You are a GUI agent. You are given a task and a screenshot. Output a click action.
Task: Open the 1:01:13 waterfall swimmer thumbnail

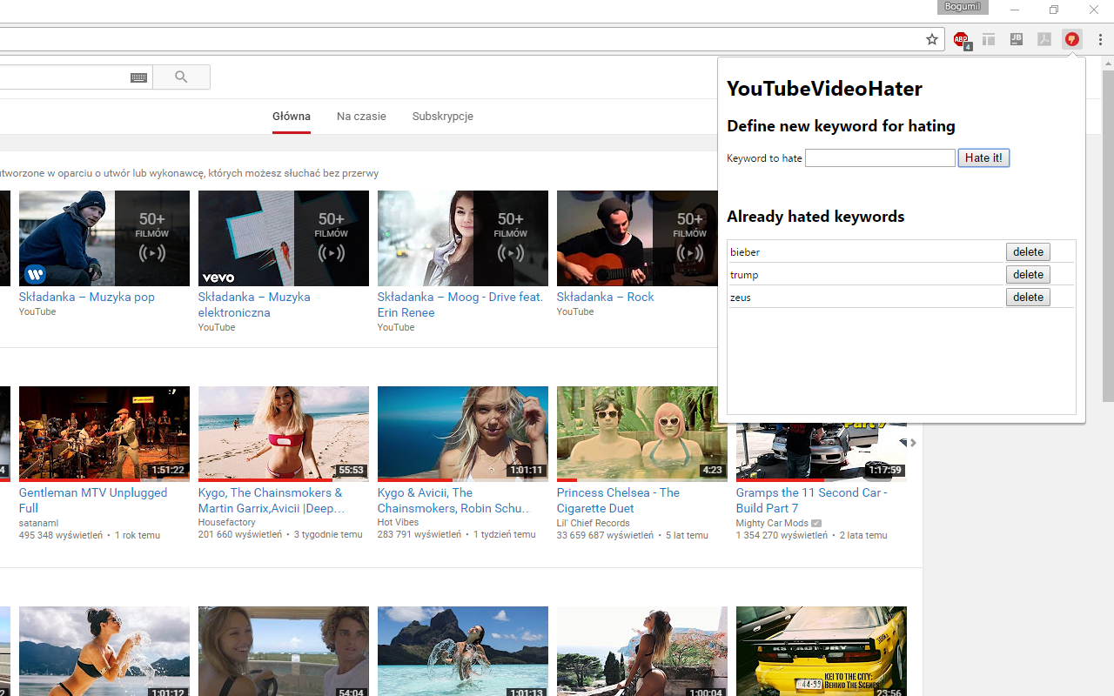463,652
